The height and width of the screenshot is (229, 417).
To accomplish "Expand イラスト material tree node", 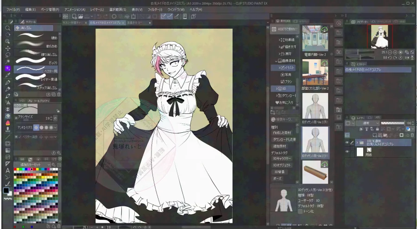I will point(279,68).
